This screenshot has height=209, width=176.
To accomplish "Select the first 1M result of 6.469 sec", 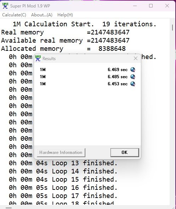I will 87,70.
